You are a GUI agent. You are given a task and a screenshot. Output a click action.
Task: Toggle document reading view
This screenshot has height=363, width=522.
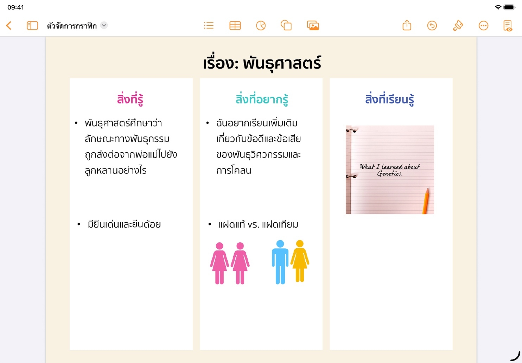508,25
